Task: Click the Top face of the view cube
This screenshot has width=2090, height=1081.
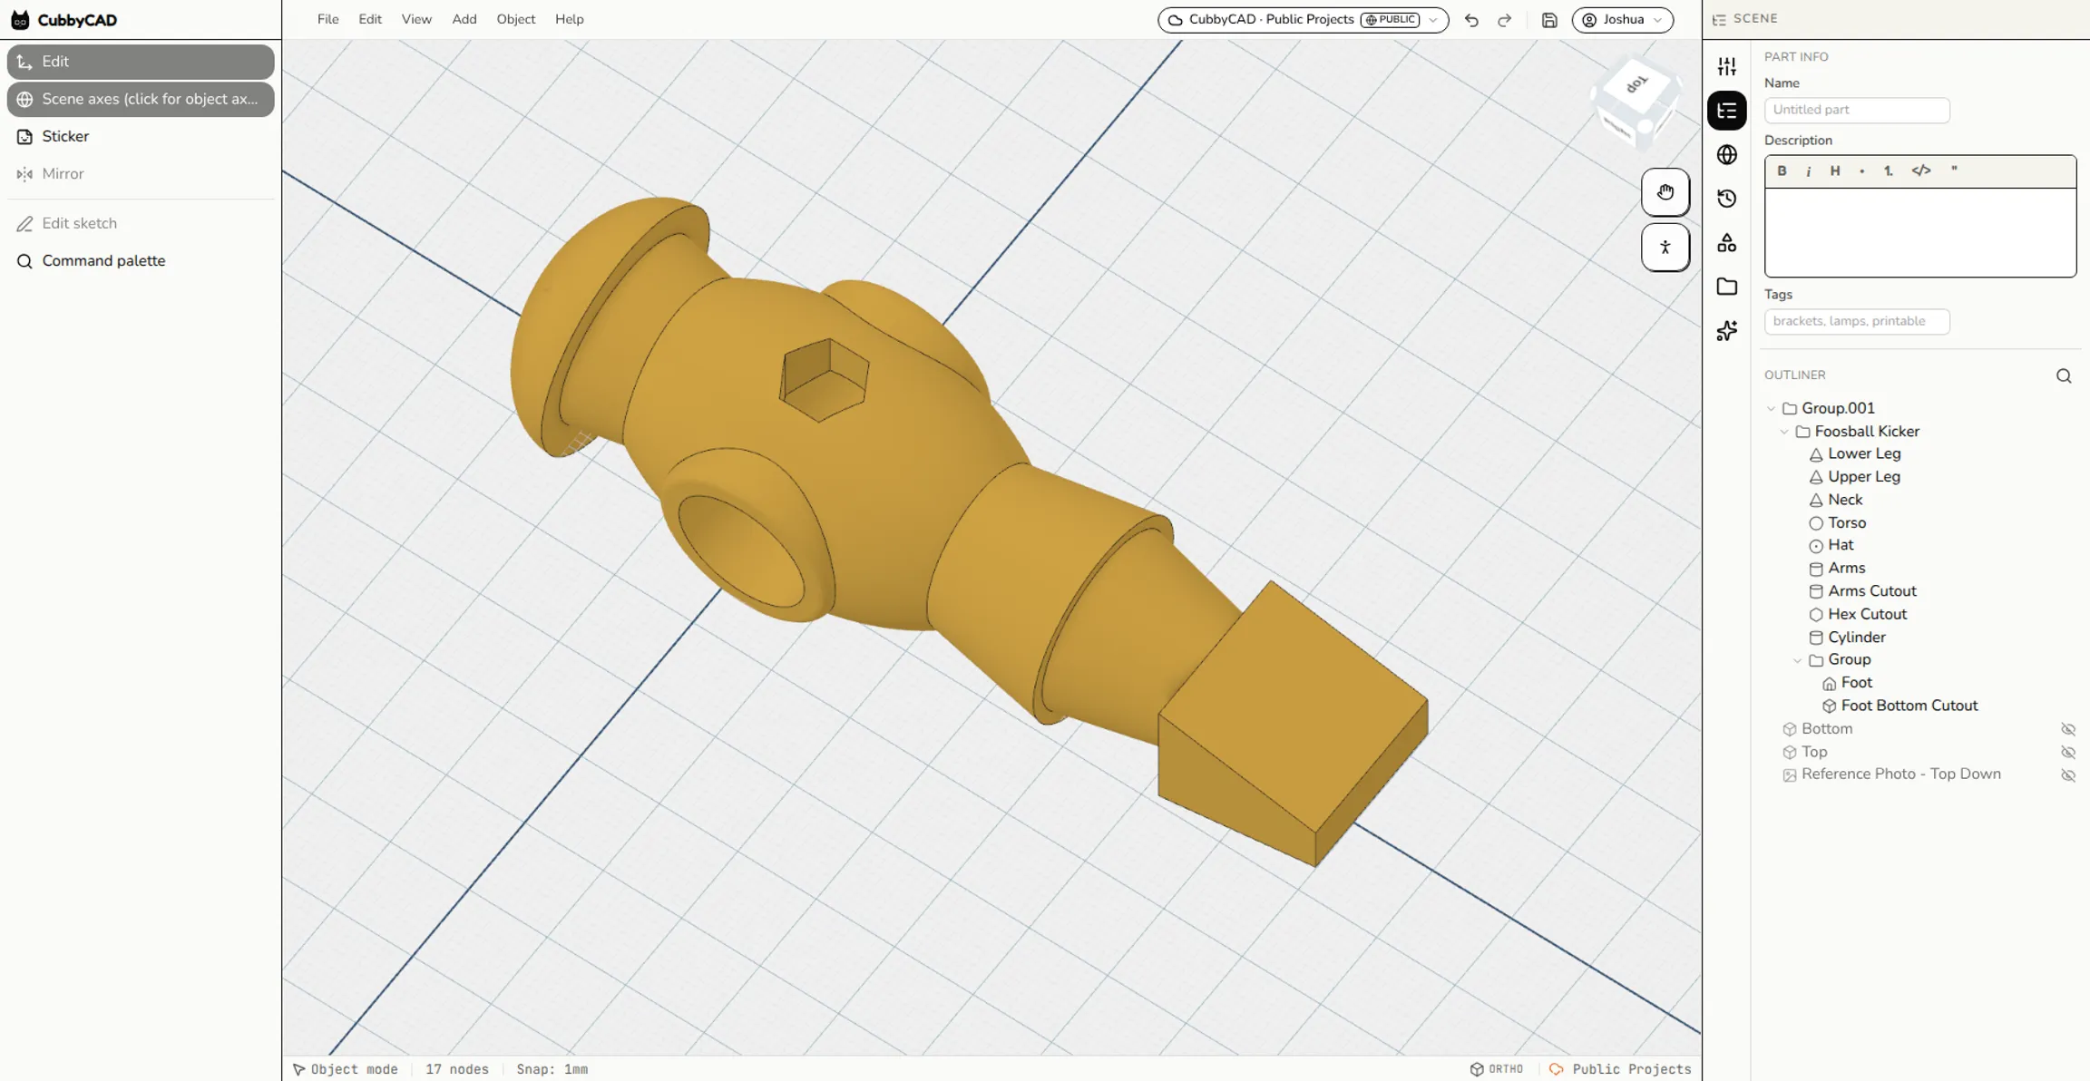Action: click(1636, 85)
